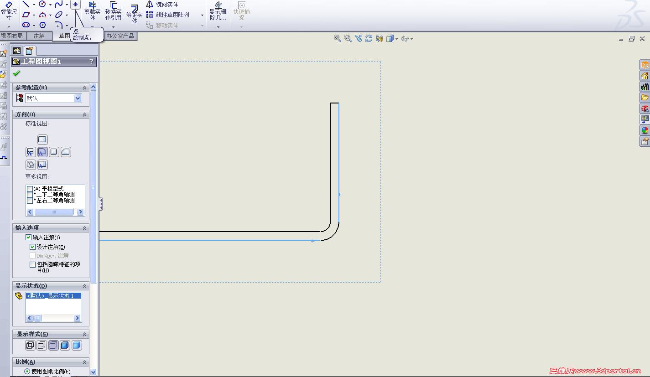Collapse 比例 scale section
The height and width of the screenshot is (377, 650).
[x=84, y=362]
